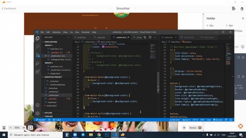Viewport: 246px width, 138px height.
Task: Open the Explorer view in the activity bar
Action: click(x=38, y=38)
